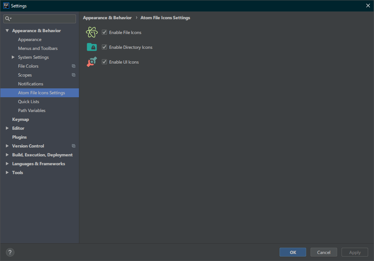This screenshot has height=261, width=374.
Task: Click Atom File Icons Settings breadcrumb title
Action: tap(165, 18)
